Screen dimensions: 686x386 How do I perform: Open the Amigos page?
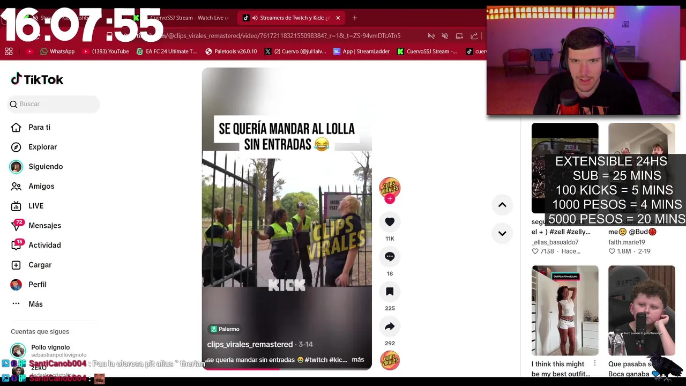[33, 186]
